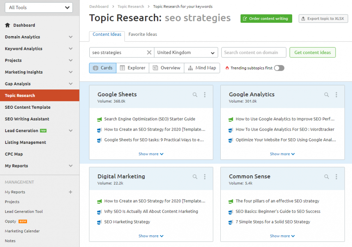Click megaphone icon beside SEO Basics headline

click(x=231, y=212)
